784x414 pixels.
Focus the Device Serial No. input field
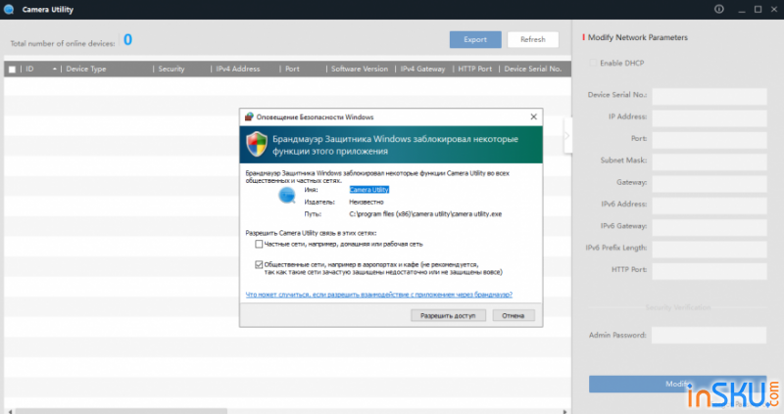[709, 96]
